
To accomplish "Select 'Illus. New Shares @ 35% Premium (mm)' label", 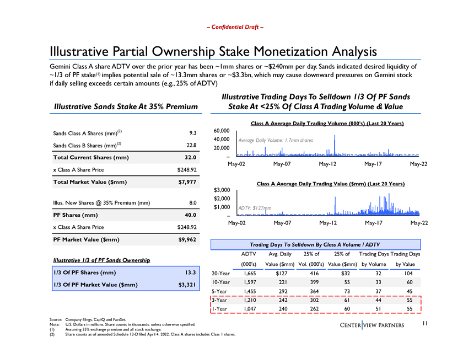I will (101, 203).
